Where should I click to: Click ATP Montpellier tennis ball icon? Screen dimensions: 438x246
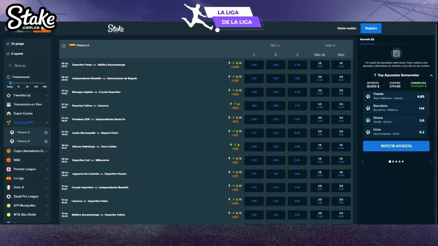[x=9, y=206]
